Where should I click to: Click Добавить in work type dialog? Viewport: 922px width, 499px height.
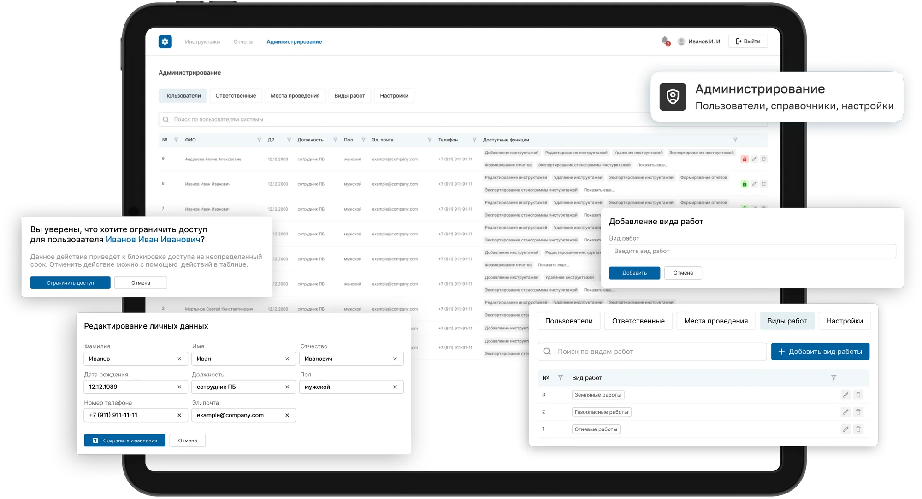tap(634, 273)
